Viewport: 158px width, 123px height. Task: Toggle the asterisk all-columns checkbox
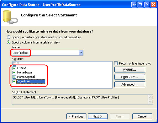click(14, 63)
